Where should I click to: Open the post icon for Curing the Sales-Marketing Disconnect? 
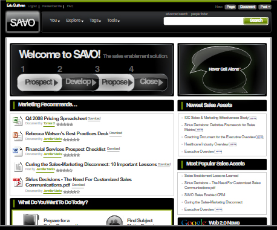18,167
